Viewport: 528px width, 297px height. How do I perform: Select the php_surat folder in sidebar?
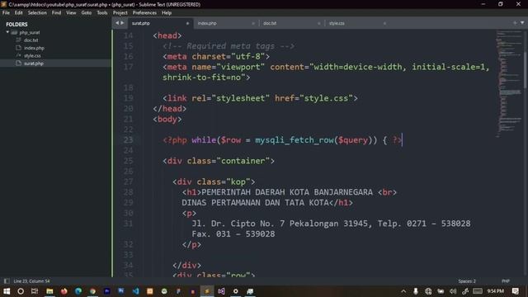pos(30,33)
